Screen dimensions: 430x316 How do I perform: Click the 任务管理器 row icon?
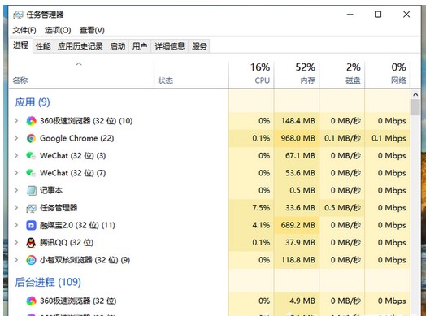[31, 208]
